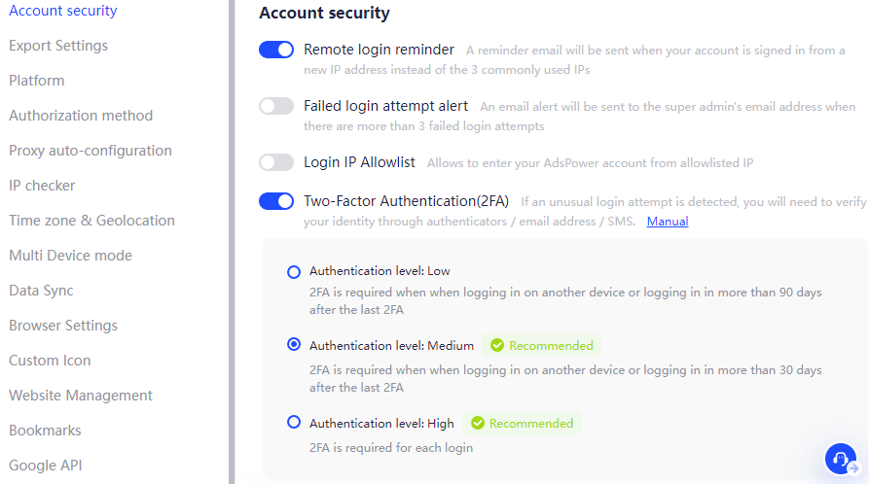Go to Export Settings in sidebar
869x484 pixels.
58,46
